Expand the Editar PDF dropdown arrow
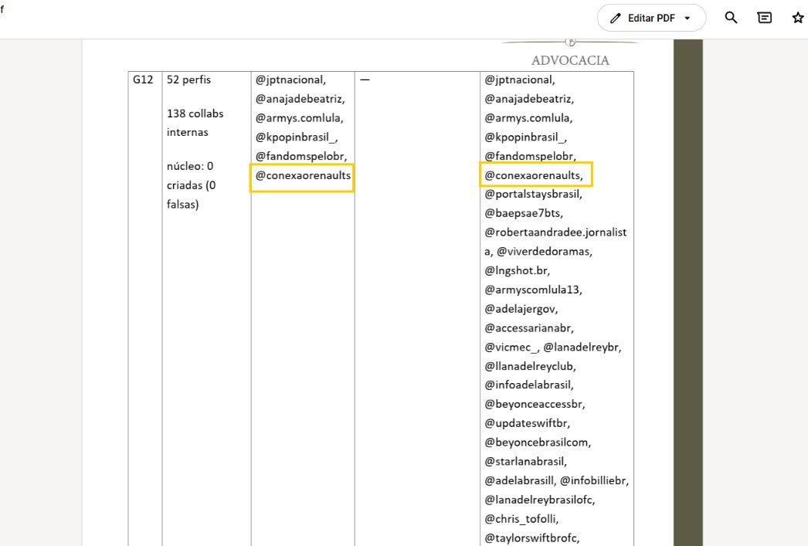Screen dimensions: 808x546 [687, 18]
